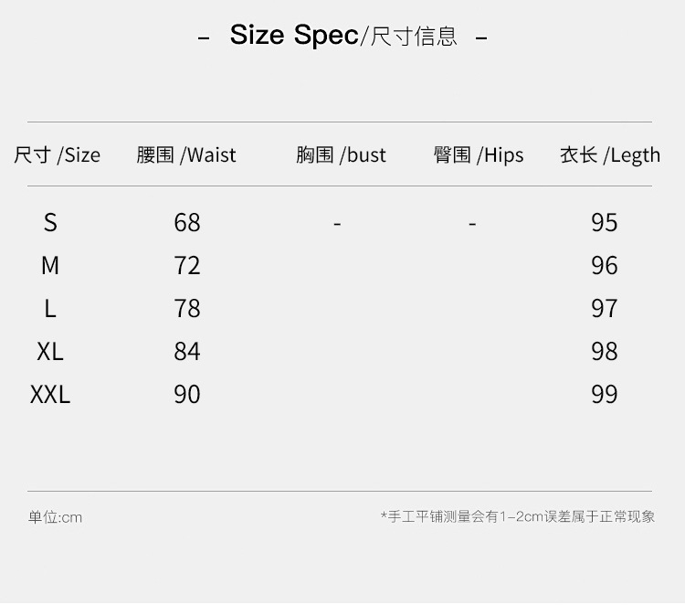Click the 单位:cm unit note

(55, 517)
